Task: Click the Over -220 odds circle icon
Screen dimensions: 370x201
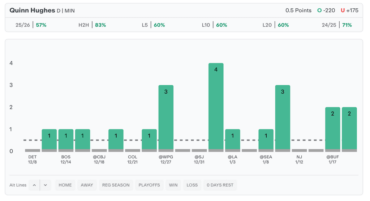Action: [319, 10]
